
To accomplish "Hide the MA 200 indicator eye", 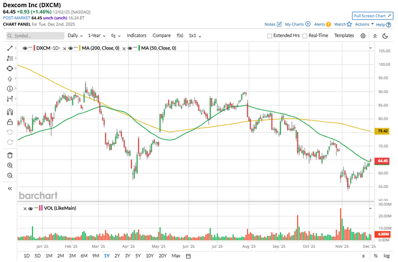I will (x=71, y=48).
